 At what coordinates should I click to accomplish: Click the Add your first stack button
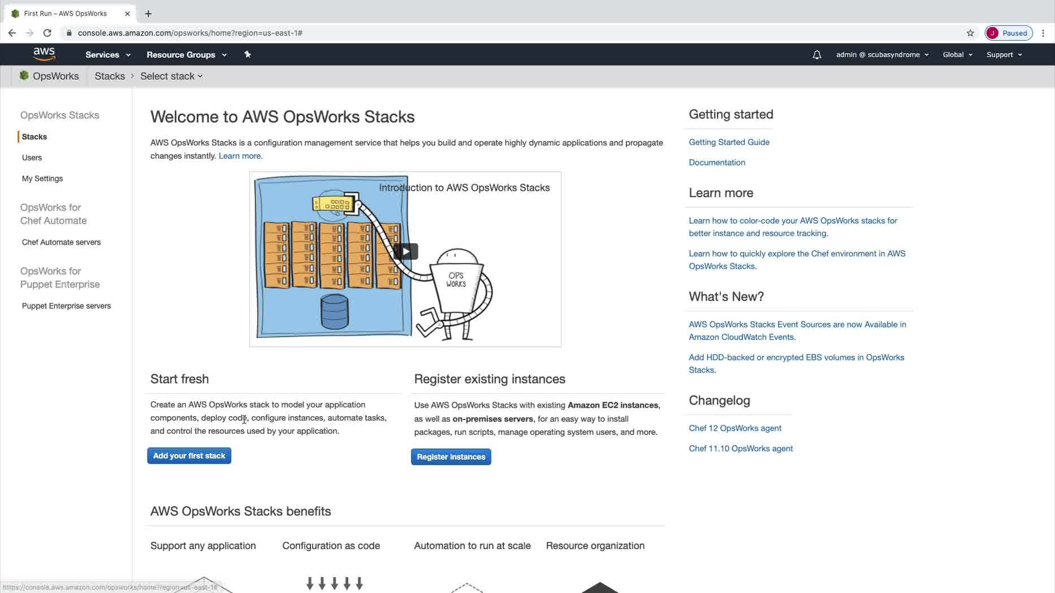189,456
